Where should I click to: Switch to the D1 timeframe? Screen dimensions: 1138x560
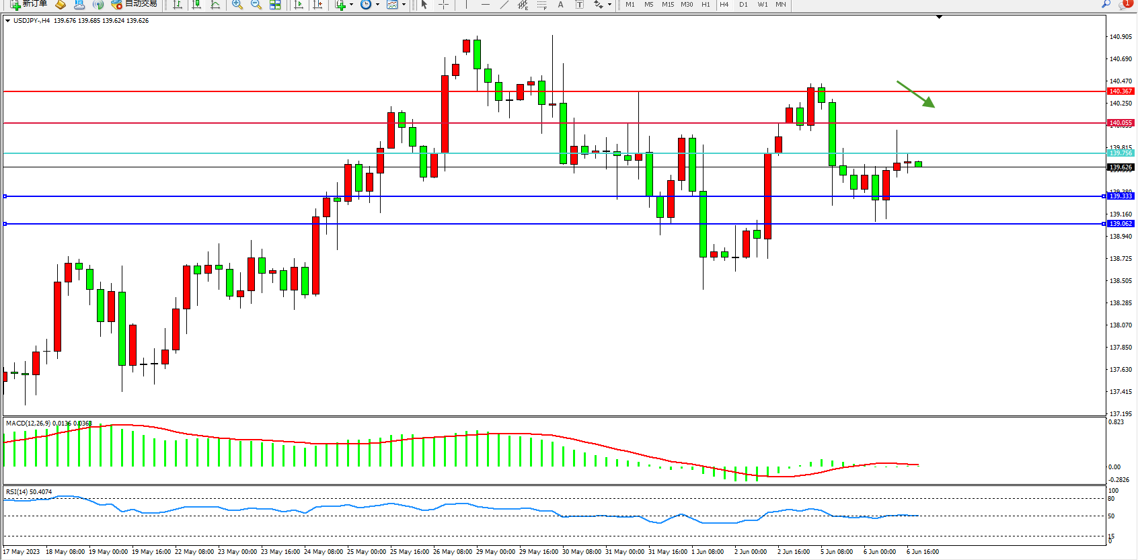click(743, 5)
